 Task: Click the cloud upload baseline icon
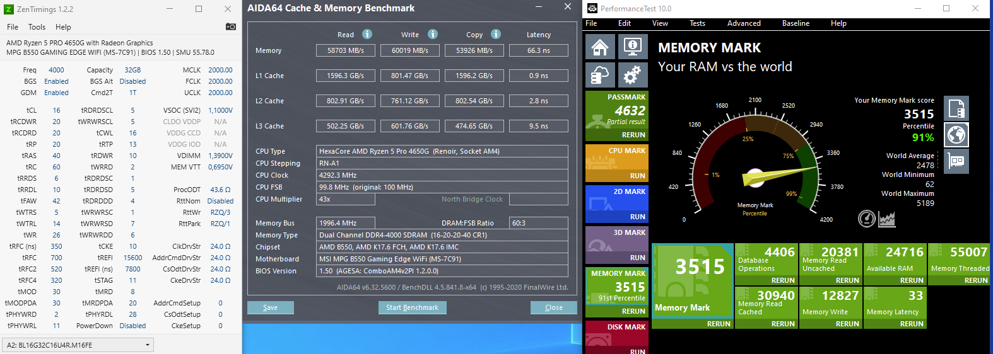pyautogui.click(x=600, y=75)
